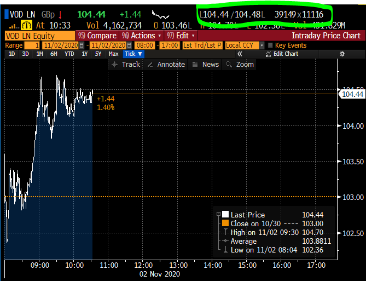Click the Local CCY currency field
This screenshot has width=366, height=281.
[242, 45]
